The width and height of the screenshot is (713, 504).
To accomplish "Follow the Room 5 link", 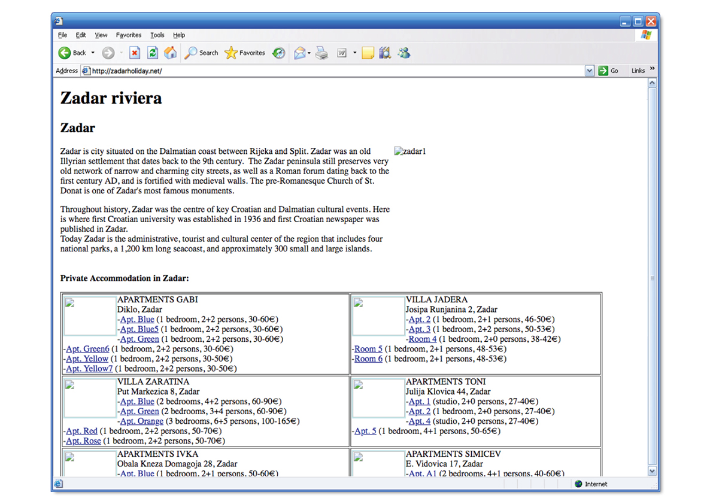I will pos(368,349).
